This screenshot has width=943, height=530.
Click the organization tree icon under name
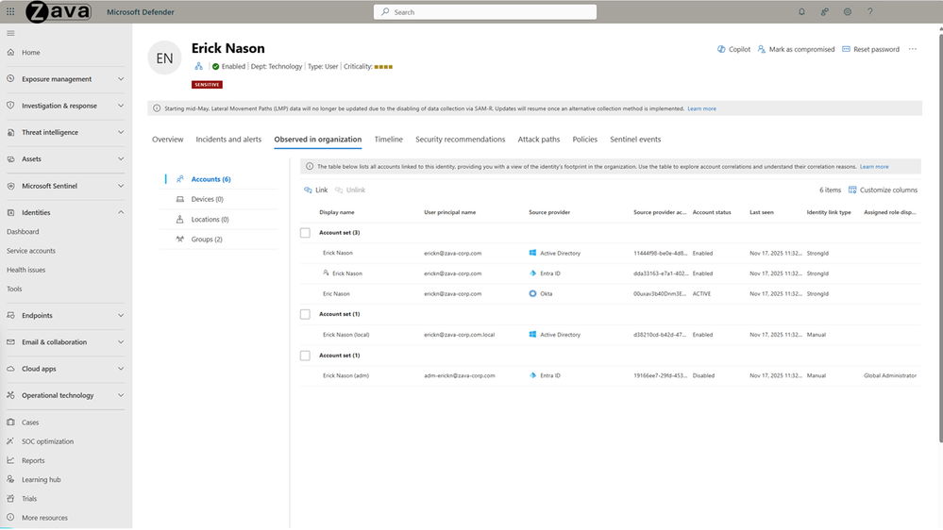point(198,66)
